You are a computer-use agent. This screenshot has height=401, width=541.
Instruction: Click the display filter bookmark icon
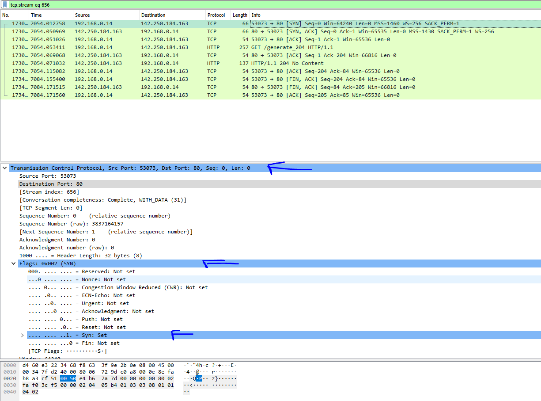pyautogui.click(x=4, y=4)
